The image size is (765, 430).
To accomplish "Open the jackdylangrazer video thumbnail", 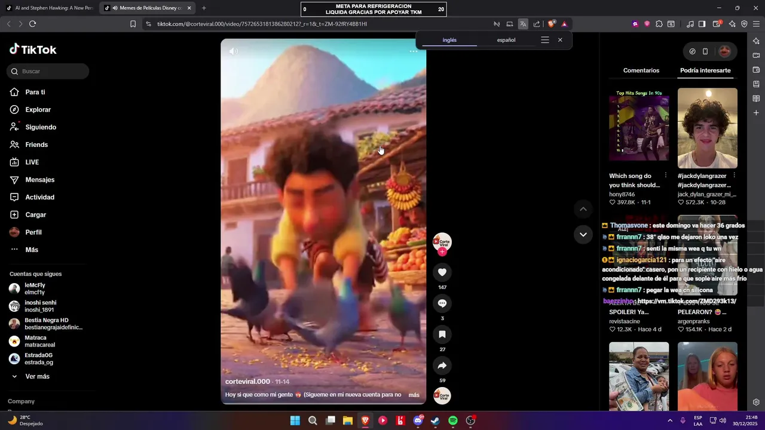I will (x=708, y=128).
